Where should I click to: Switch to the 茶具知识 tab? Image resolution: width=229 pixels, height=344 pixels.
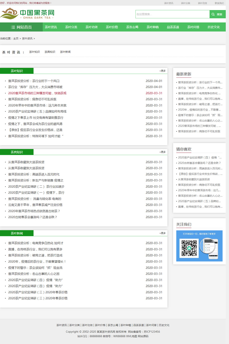(50, 52)
